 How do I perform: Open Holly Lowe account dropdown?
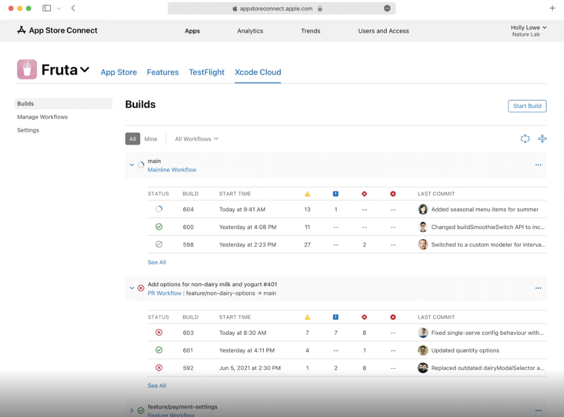pos(528,30)
